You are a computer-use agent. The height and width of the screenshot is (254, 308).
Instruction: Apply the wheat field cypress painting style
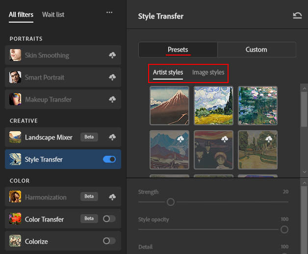(213, 106)
